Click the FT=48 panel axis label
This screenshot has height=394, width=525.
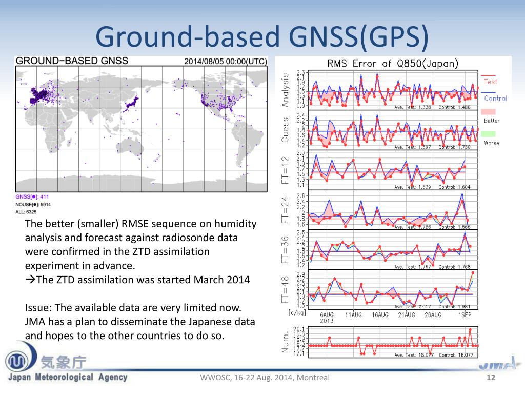(x=285, y=289)
